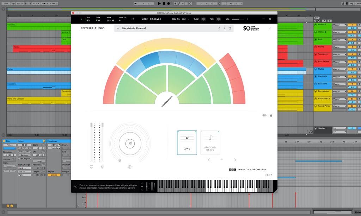The image size is (361, 216).
Task: Open the 1 Bar quantization dropdown
Action: 54,4
